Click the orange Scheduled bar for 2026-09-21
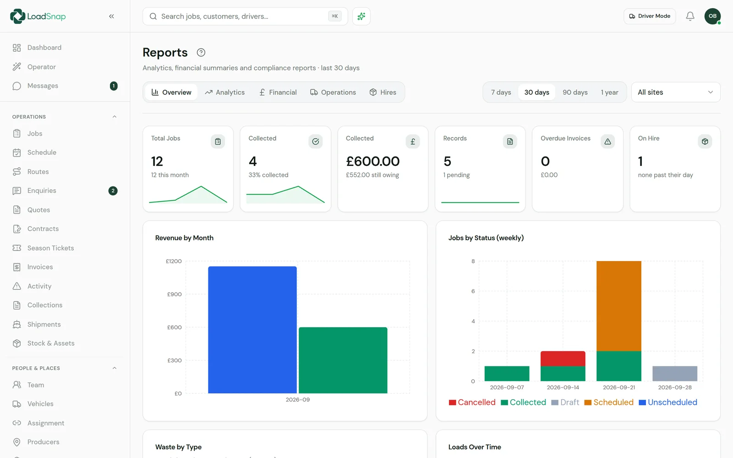733x458 pixels. point(619,306)
